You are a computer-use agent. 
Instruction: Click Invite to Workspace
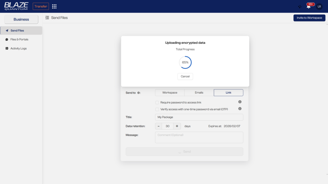click(309, 18)
